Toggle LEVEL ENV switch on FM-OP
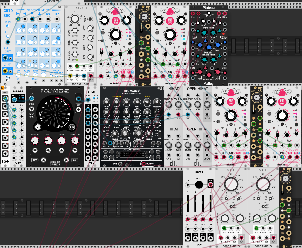 pyautogui.click(x=77, y=60)
